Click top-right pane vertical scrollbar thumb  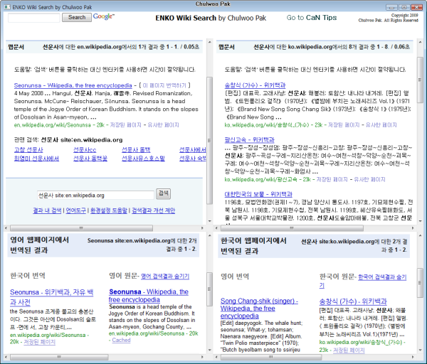420,80
